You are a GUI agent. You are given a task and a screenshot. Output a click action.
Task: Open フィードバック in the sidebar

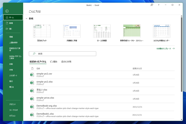coord(13,110)
